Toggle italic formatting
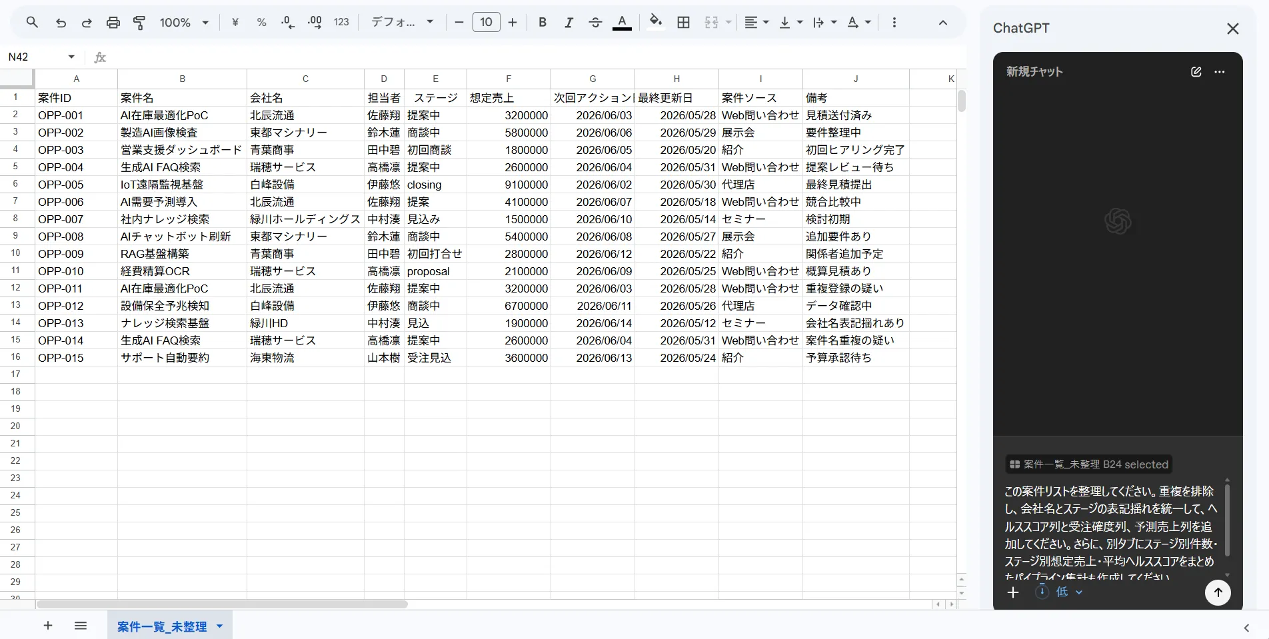Screen dimensions: 1269x639 569,23
